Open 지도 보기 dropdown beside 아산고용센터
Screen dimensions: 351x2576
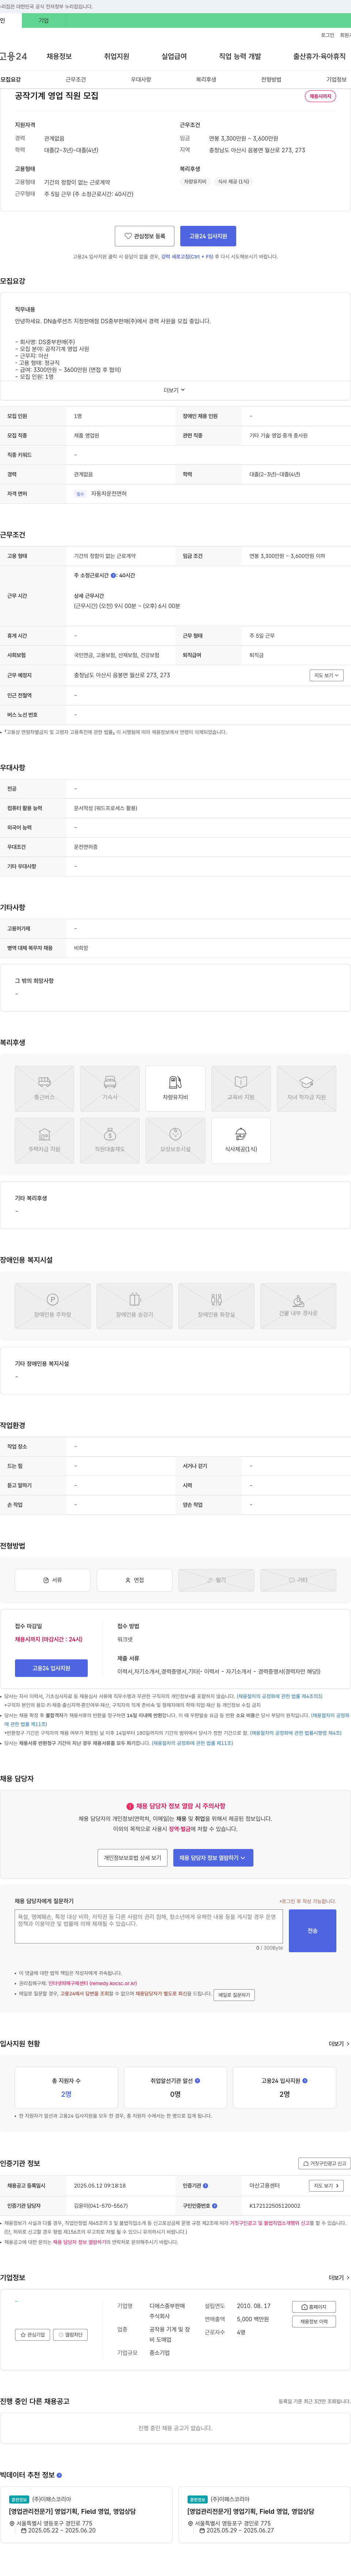pos(326,2186)
